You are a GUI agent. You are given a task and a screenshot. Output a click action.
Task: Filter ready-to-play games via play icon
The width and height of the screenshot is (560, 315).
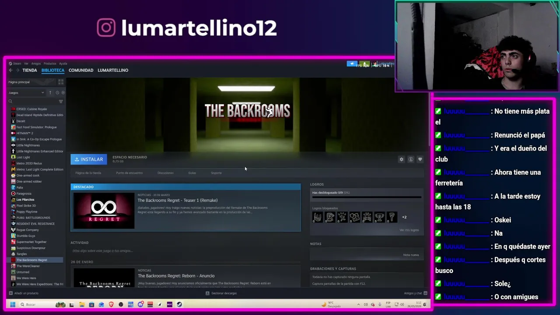63,93
